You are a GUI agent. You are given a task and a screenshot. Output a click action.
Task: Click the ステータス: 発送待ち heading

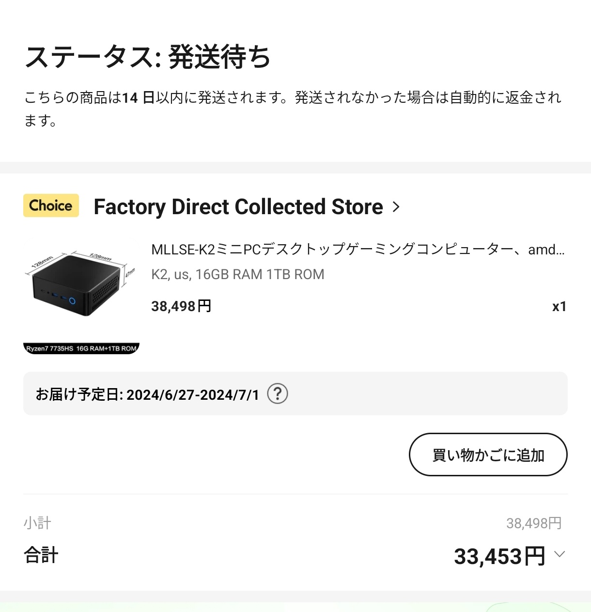click(x=147, y=57)
